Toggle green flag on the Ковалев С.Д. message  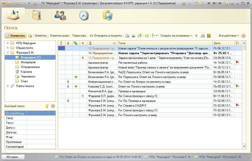(x=237, y=86)
